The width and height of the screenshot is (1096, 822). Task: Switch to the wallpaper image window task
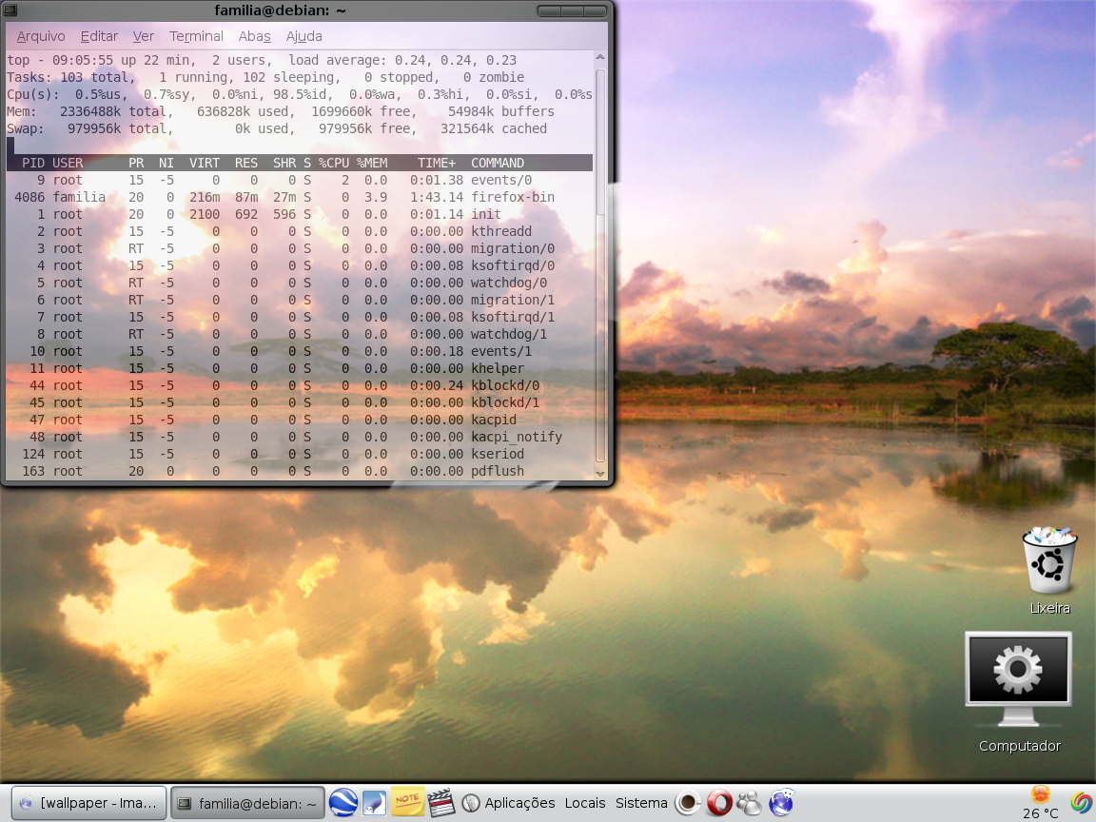[x=89, y=802]
